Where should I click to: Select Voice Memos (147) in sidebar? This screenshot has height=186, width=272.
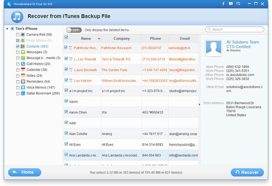(x=41, y=88)
